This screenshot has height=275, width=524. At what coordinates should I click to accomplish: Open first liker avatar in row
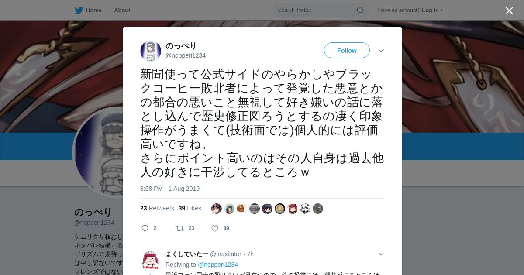(217, 209)
